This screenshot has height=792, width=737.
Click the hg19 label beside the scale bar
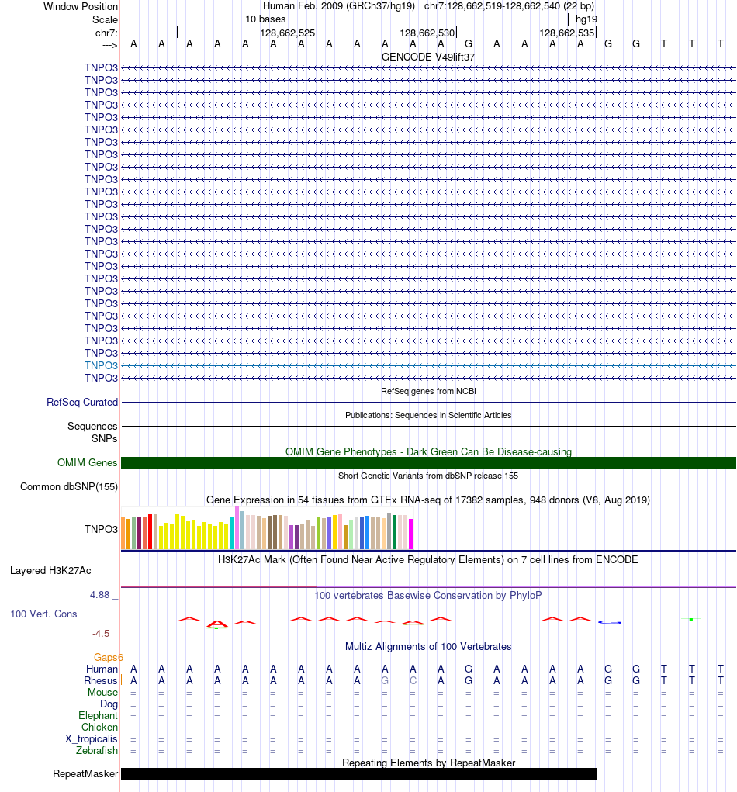[x=586, y=19]
